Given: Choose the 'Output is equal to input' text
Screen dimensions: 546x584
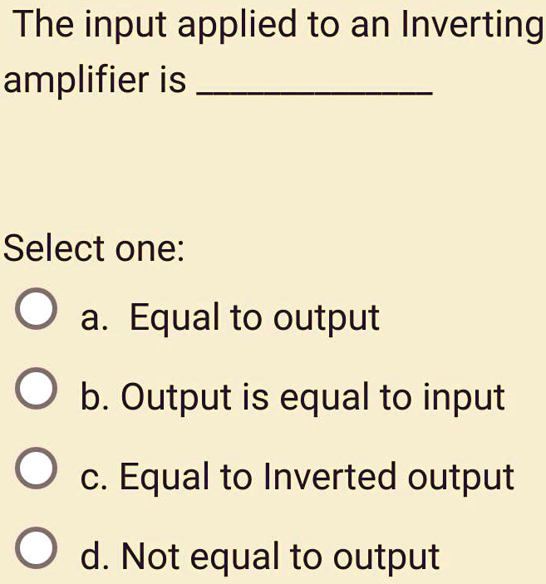Looking at the screenshot, I should (x=312, y=397).
